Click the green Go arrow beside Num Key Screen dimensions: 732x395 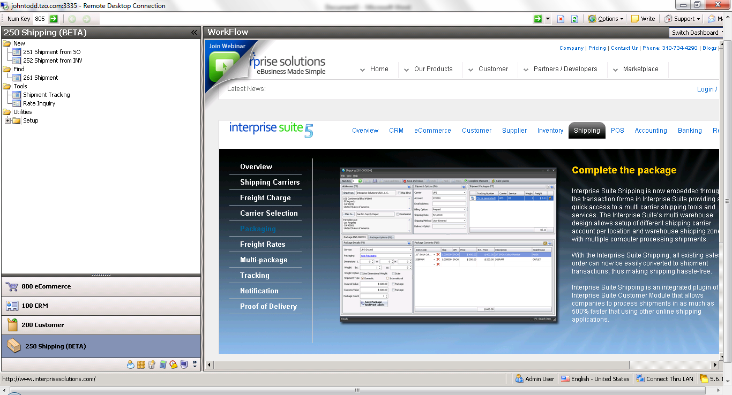pos(54,19)
